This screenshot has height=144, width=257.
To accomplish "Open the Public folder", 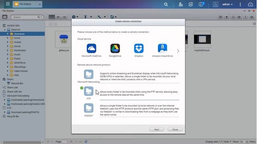I will pos(17,59).
